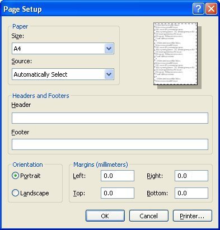Click the Left margin field
The width and height of the screenshot is (220, 230).
tap(118, 176)
